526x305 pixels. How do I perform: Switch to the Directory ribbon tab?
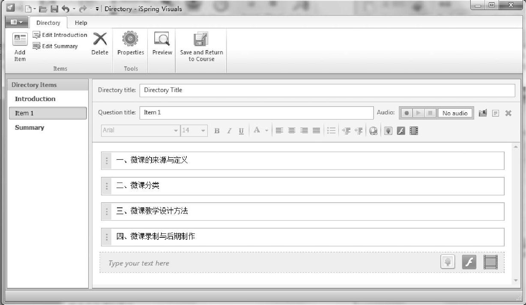(x=48, y=23)
